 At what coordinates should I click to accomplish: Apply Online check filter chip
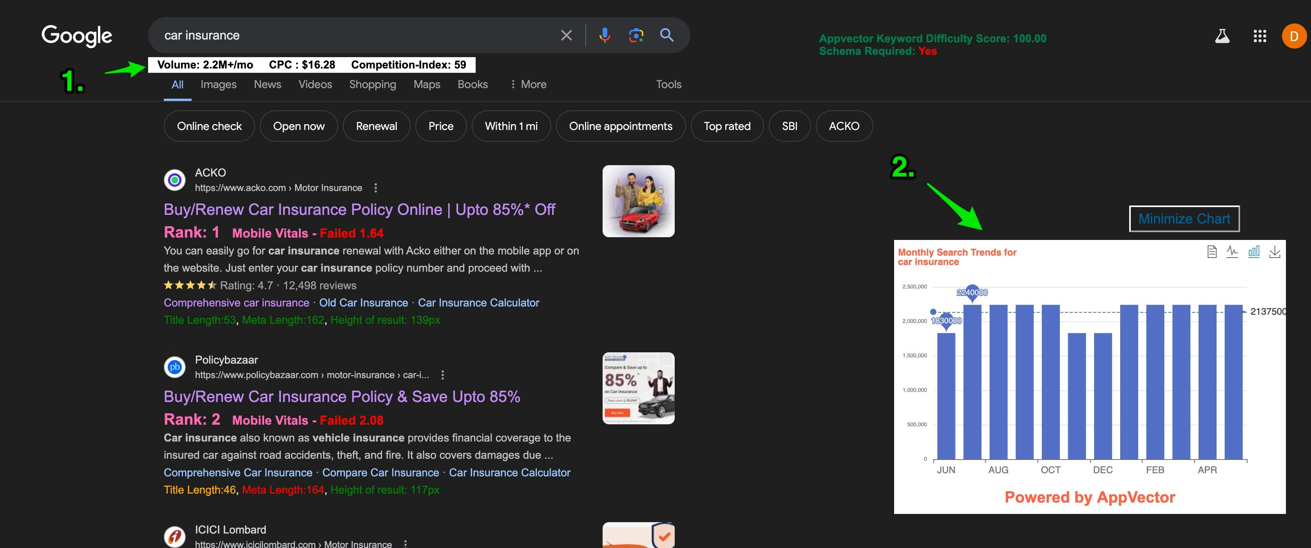point(209,126)
